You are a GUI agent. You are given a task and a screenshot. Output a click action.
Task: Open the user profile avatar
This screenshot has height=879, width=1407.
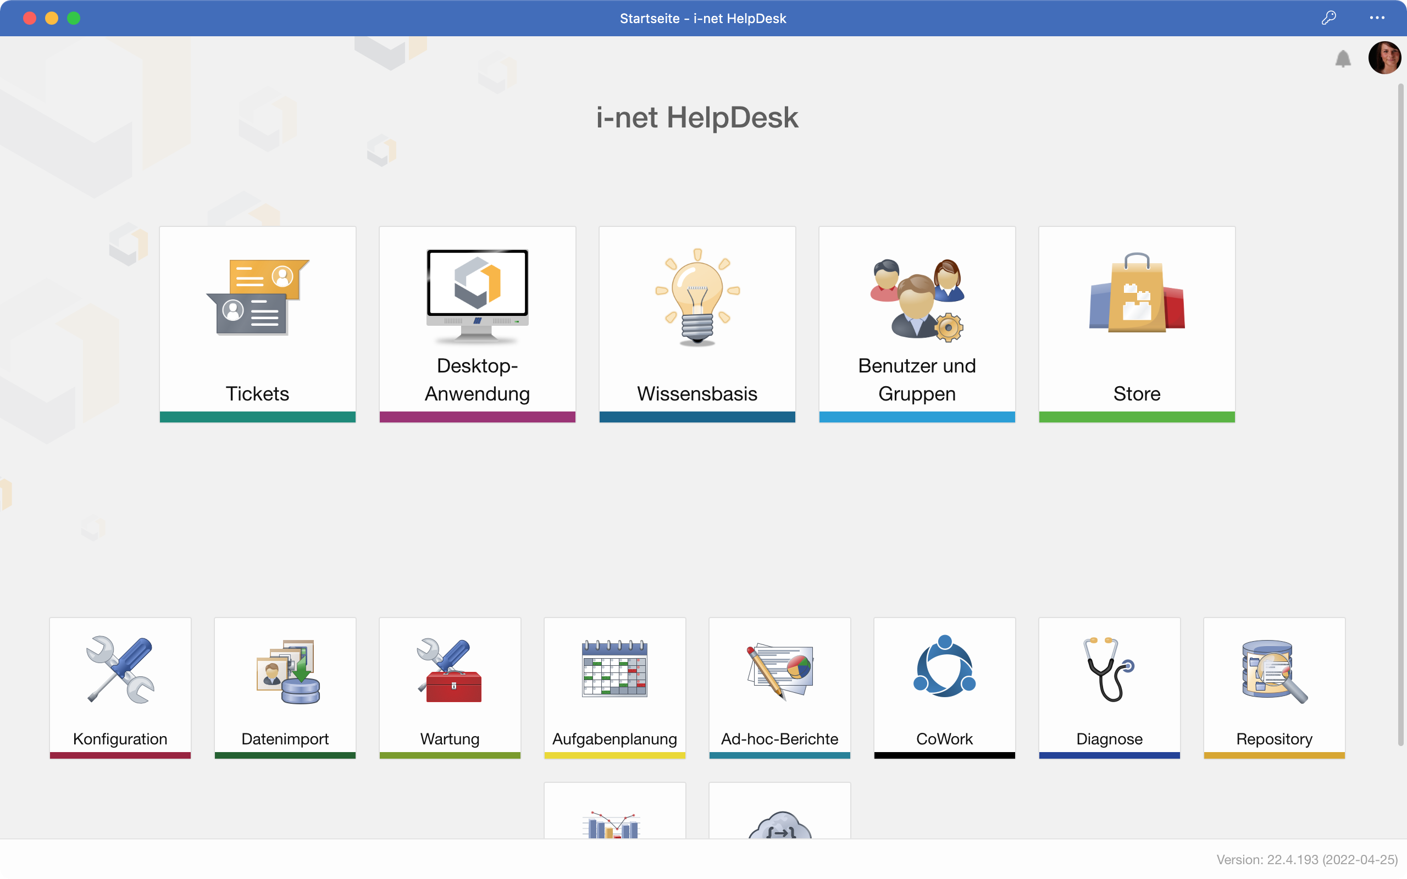[1384, 58]
